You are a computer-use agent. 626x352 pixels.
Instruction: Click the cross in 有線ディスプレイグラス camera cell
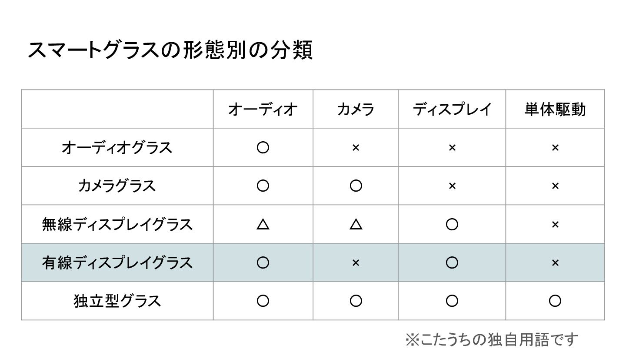356,262
